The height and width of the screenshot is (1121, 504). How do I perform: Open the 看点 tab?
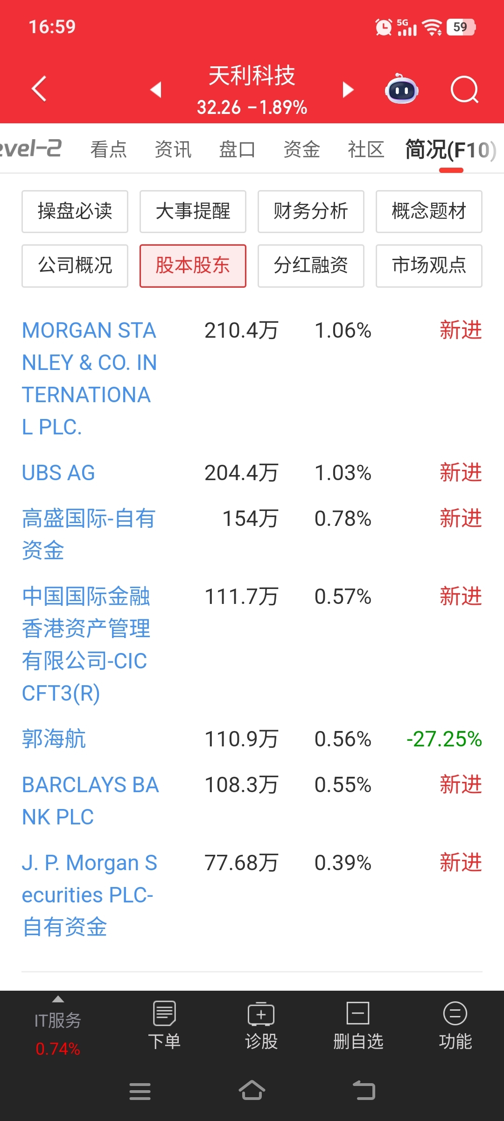pyautogui.click(x=109, y=149)
